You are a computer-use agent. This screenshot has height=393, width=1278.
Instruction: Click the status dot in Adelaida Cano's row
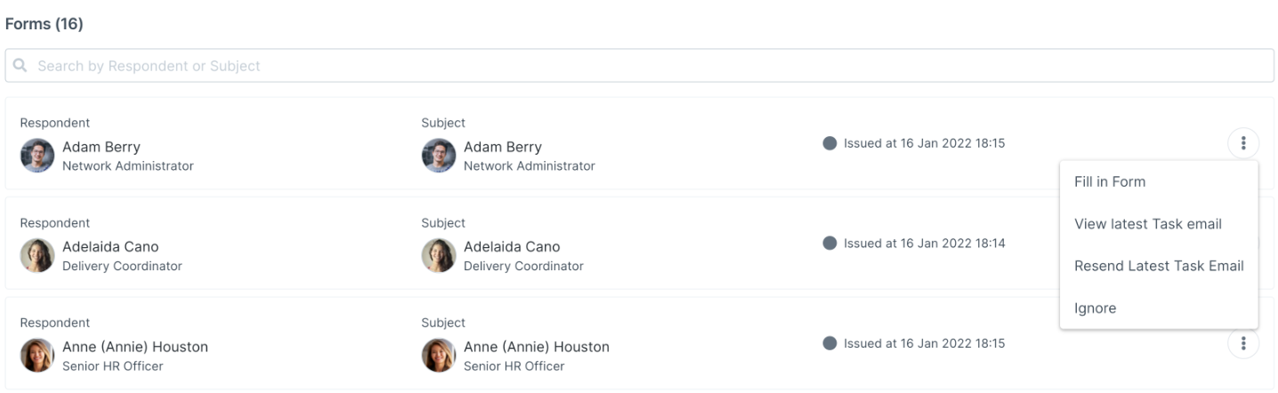(x=830, y=243)
